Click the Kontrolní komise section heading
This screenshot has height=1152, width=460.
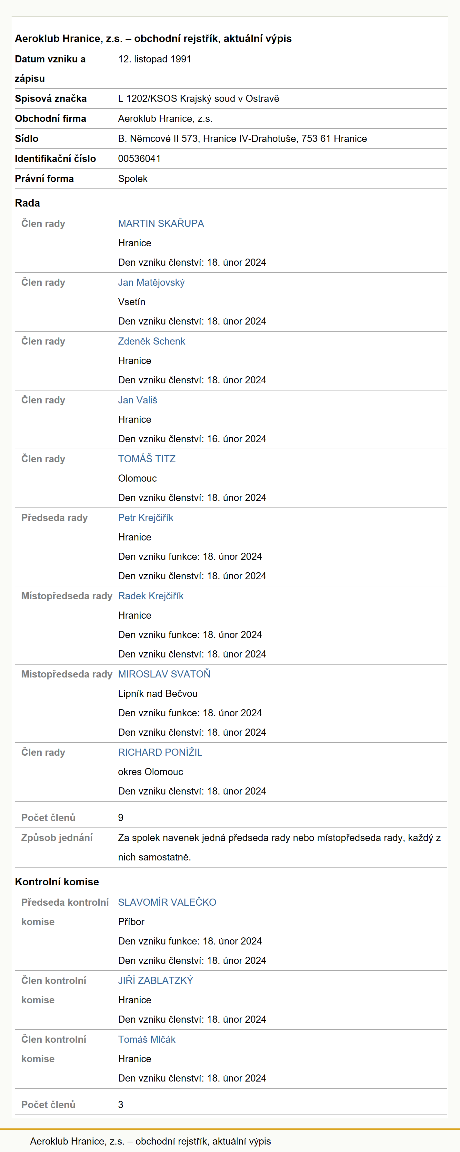57,882
